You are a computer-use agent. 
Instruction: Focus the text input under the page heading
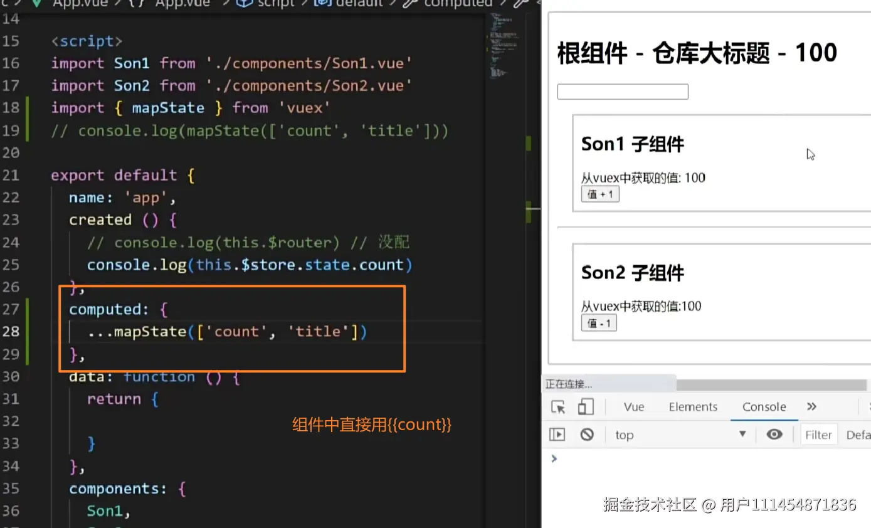[623, 92]
